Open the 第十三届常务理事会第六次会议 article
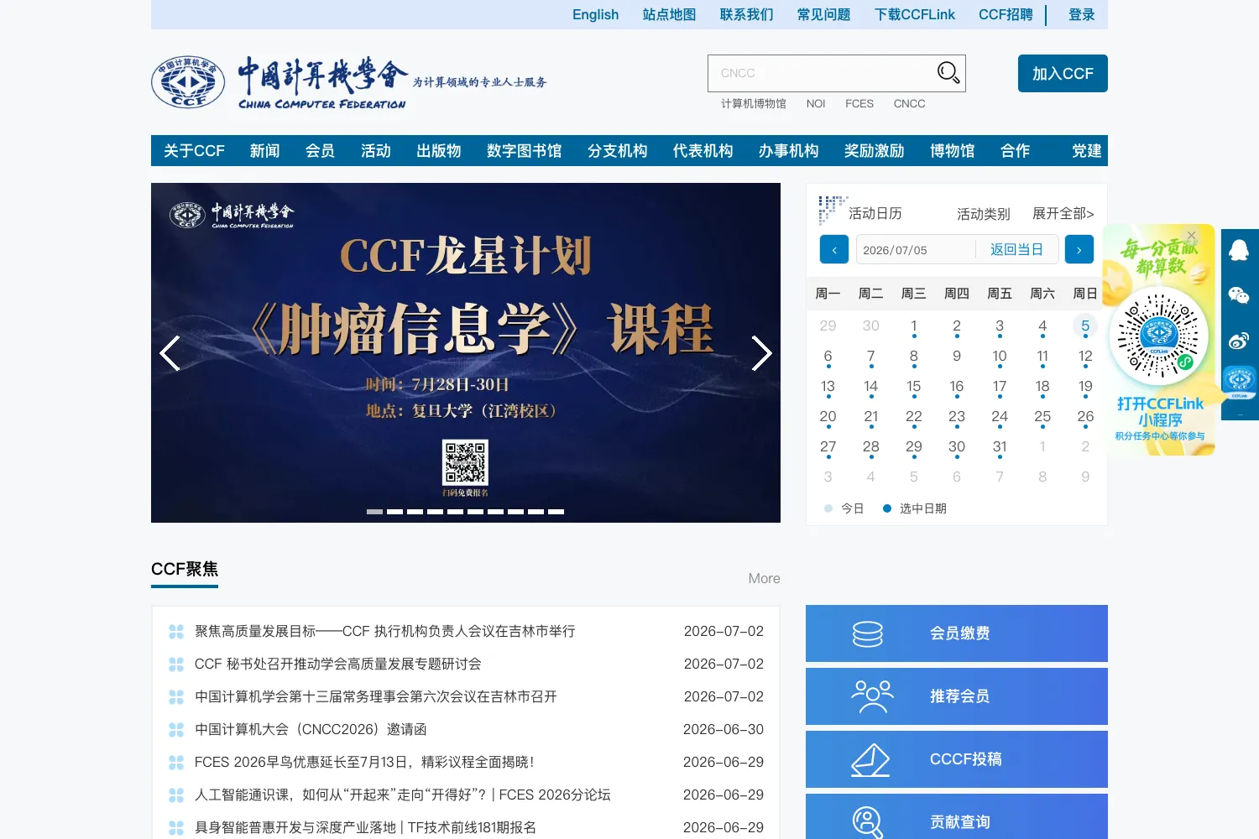Viewport: 1259px width, 839px height. [376, 696]
